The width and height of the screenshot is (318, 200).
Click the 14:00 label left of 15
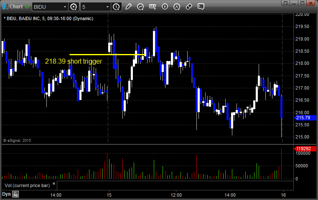[56, 195]
